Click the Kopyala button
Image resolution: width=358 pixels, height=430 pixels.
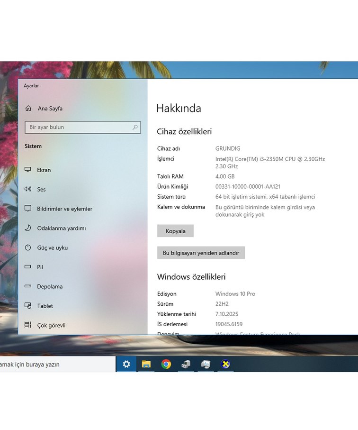tap(175, 231)
